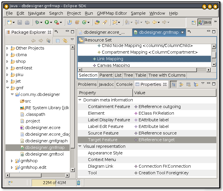Click Collapse All in Package Explorer

click(x=58, y=41)
